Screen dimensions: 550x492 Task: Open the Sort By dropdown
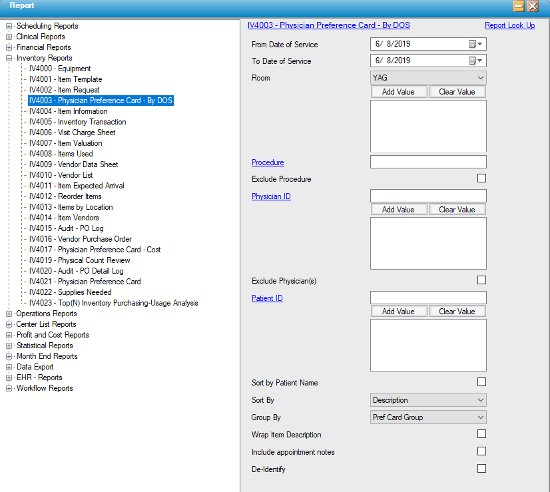pyautogui.click(x=427, y=400)
